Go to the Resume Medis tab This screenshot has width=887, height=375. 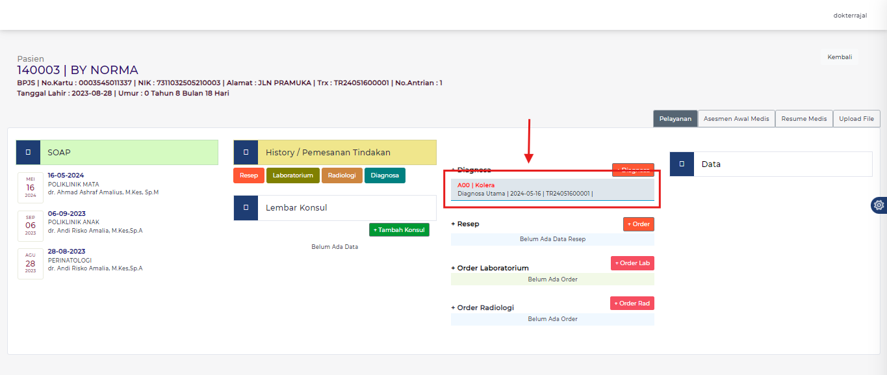(x=804, y=119)
